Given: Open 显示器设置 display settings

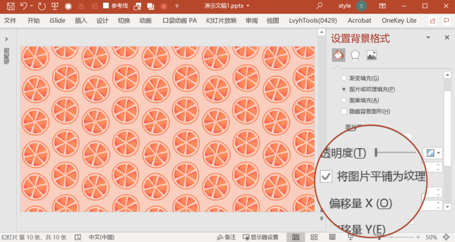Looking at the screenshot, I should coord(261,237).
